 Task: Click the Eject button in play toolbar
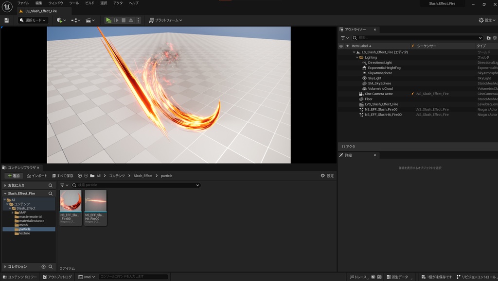[131, 20]
